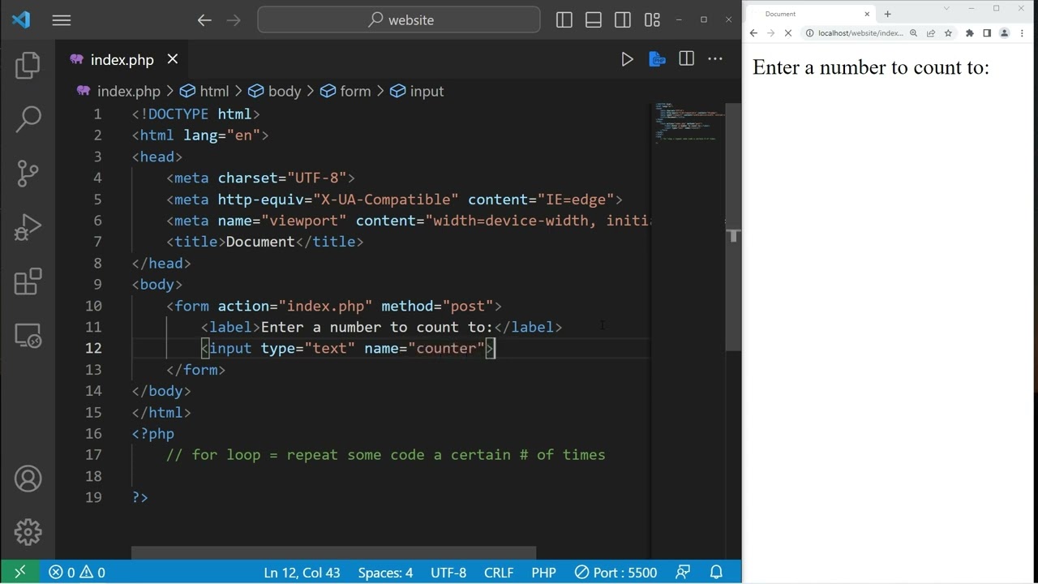Screen dimensions: 1038x584
Task: Close the Document tab in Chrome
Action: coord(867,14)
